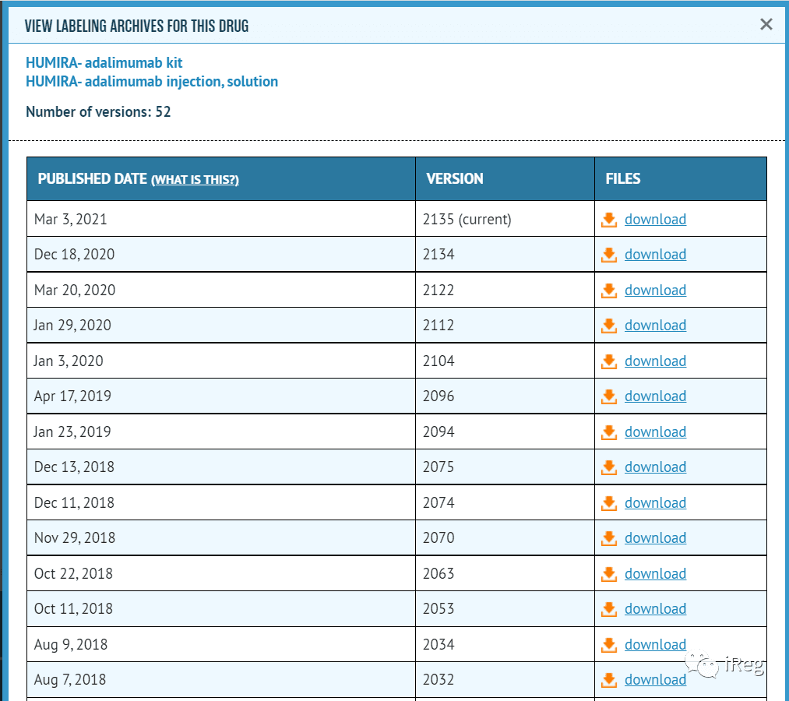789x701 pixels.
Task: Click the '2070' version cell
Action: (505, 538)
